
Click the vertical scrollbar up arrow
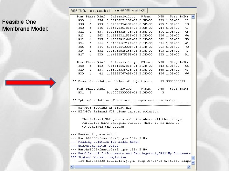193,17
